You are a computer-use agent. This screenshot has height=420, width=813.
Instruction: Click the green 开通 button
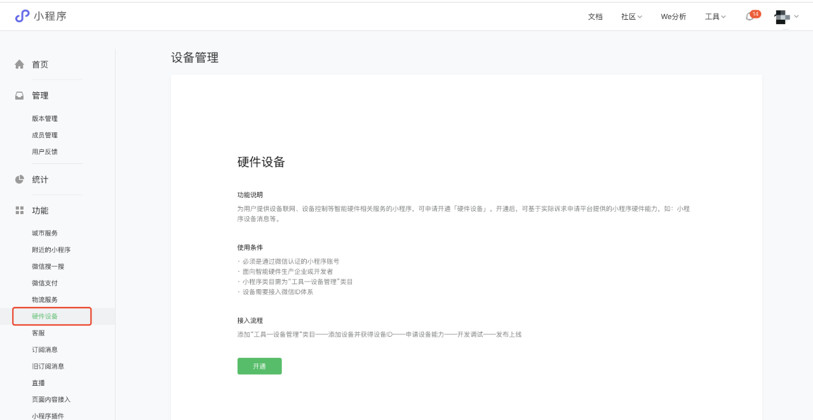pos(259,366)
